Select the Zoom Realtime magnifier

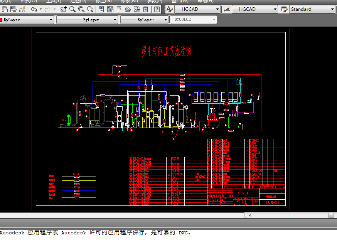coord(72,9)
